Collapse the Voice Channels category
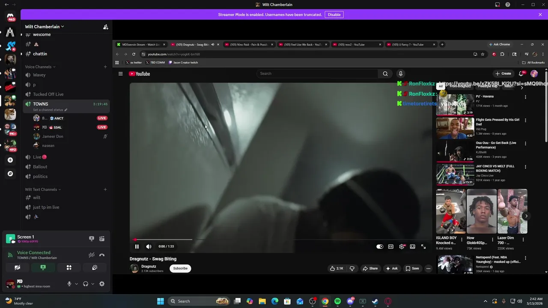 40,67
